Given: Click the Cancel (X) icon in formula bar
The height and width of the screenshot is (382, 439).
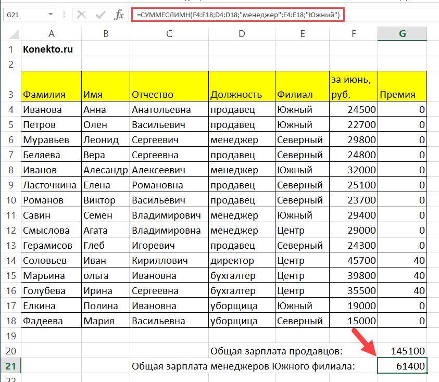Looking at the screenshot, I should click(81, 15).
